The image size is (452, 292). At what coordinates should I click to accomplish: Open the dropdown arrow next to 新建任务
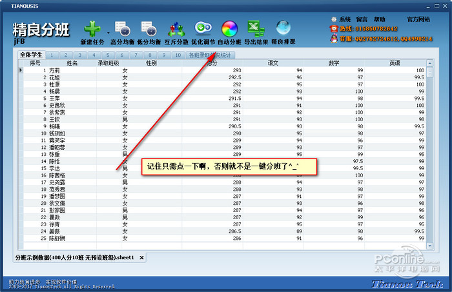click(108, 33)
